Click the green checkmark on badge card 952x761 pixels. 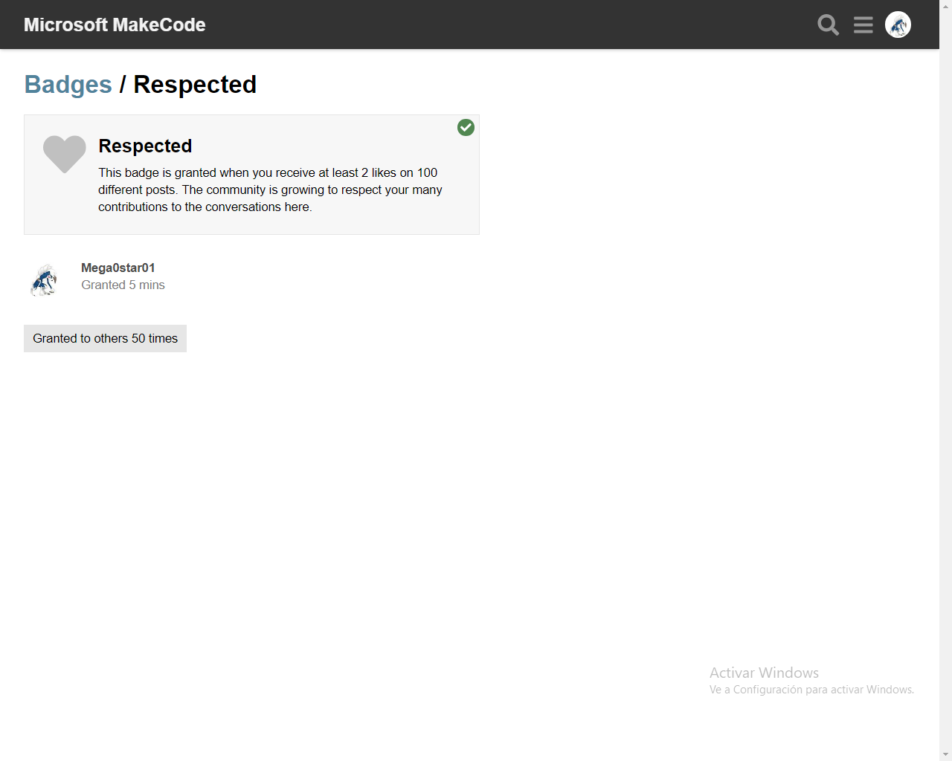tap(466, 128)
